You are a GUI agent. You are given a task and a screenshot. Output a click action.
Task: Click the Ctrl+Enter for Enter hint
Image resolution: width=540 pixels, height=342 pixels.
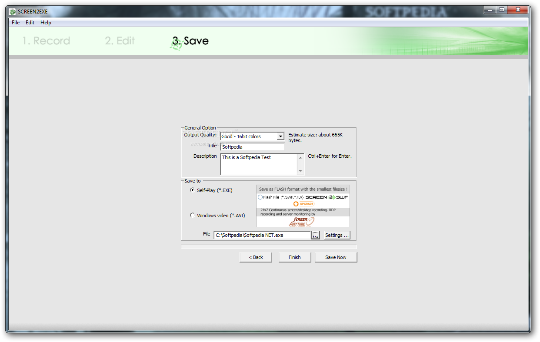coord(330,156)
